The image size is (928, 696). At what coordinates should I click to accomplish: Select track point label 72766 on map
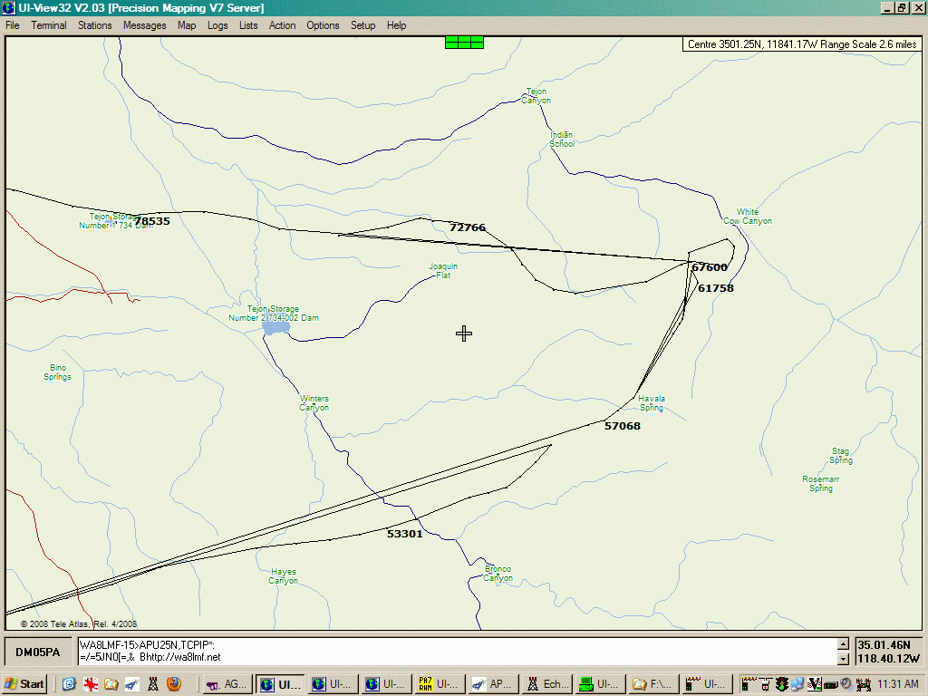[x=468, y=227]
